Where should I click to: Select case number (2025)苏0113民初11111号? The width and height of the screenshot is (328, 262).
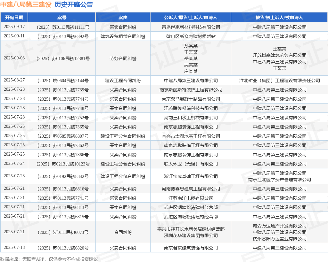click(63, 27)
